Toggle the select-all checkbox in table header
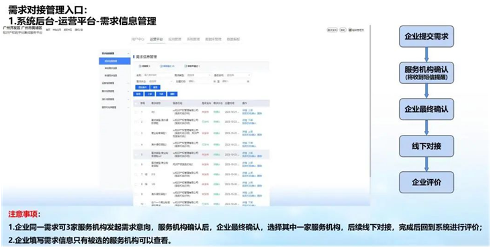Screen dimensions: 491x247 (x=136, y=103)
